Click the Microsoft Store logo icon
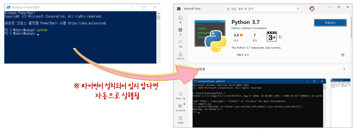The width and height of the screenshot is (355, 131). [178, 9]
